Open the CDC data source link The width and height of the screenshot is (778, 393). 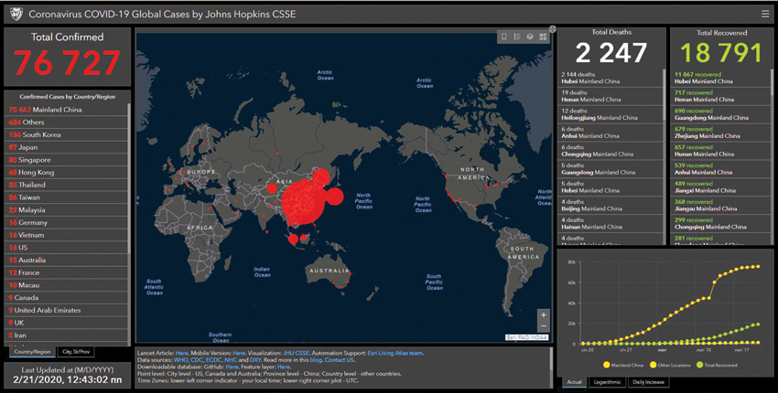coord(197,360)
